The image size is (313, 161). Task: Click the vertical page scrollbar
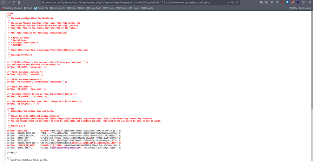pos(312,60)
